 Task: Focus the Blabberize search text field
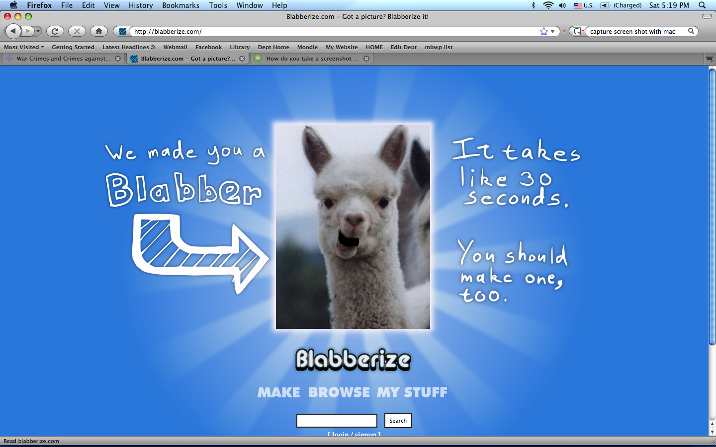pyautogui.click(x=337, y=421)
